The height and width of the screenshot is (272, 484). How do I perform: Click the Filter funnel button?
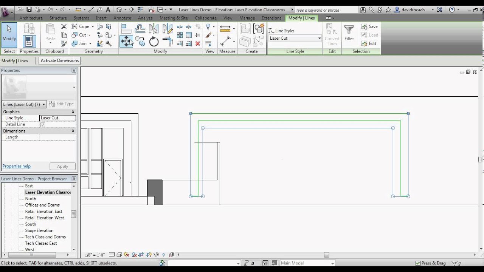(x=349, y=33)
